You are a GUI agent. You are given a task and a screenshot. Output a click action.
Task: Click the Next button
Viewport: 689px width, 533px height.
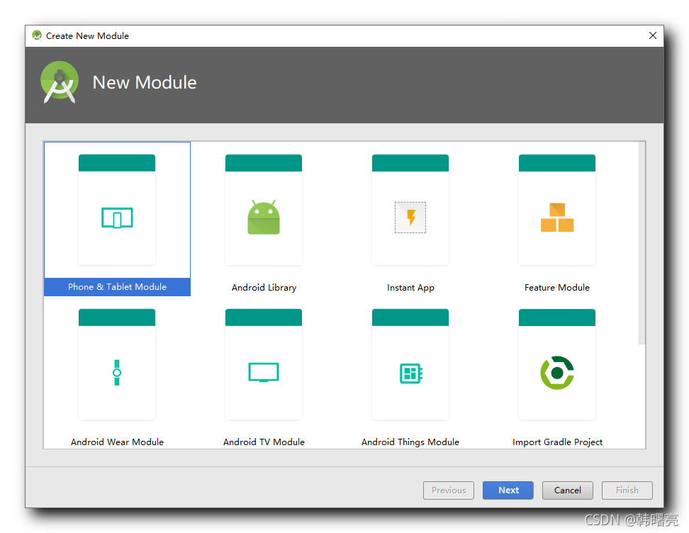coord(508,490)
